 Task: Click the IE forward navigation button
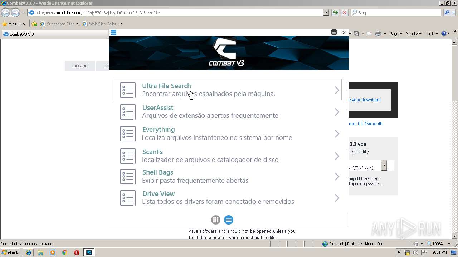click(15, 13)
